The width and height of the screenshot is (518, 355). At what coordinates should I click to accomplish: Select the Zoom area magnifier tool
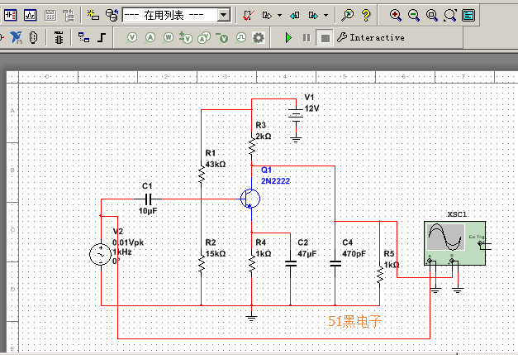432,15
